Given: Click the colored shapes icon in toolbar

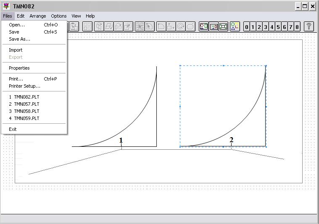Looking at the screenshot, I should tap(235, 26).
